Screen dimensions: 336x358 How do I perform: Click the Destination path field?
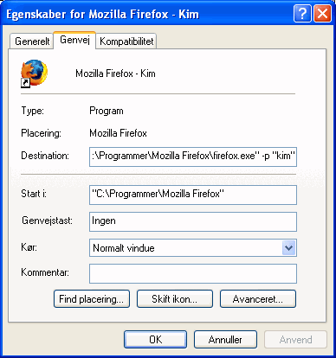tap(193, 157)
